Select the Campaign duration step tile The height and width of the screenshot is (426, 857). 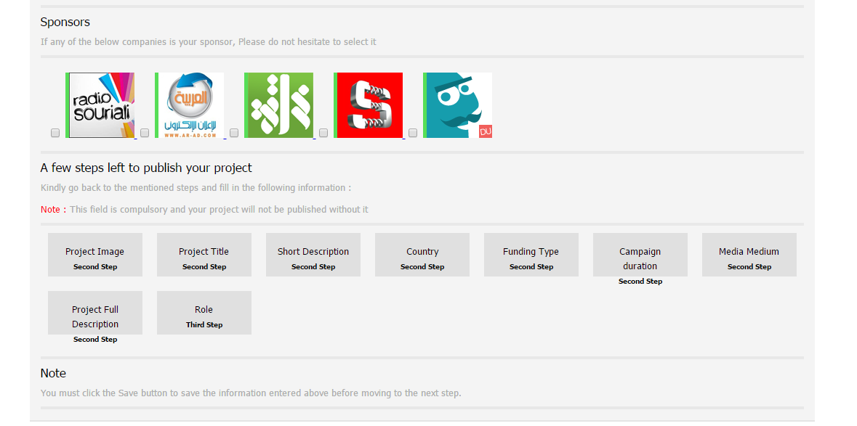tap(640, 255)
